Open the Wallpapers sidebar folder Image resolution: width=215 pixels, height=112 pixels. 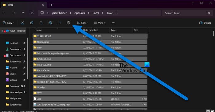point(14,98)
